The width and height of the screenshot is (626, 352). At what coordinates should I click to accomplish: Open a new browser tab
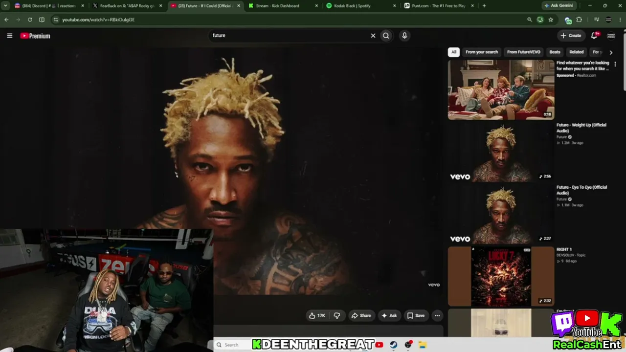tap(484, 6)
